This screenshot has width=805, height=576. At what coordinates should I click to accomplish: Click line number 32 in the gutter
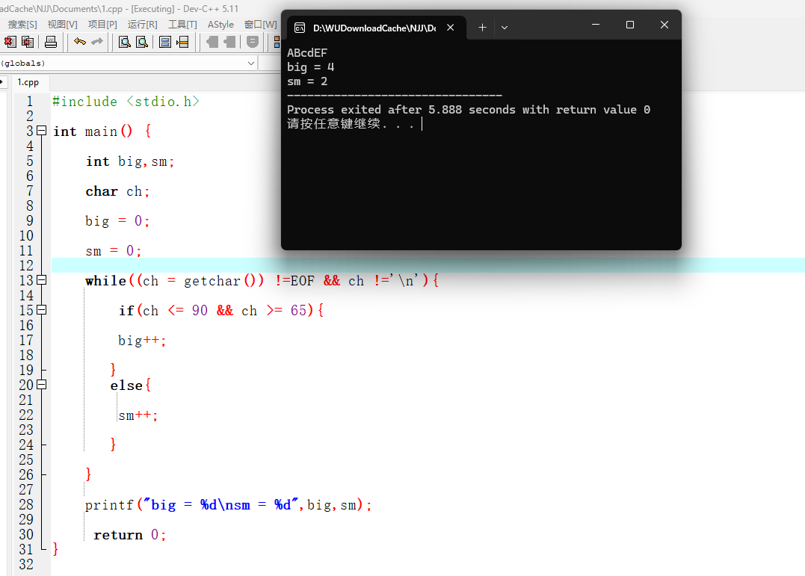pyautogui.click(x=26, y=565)
